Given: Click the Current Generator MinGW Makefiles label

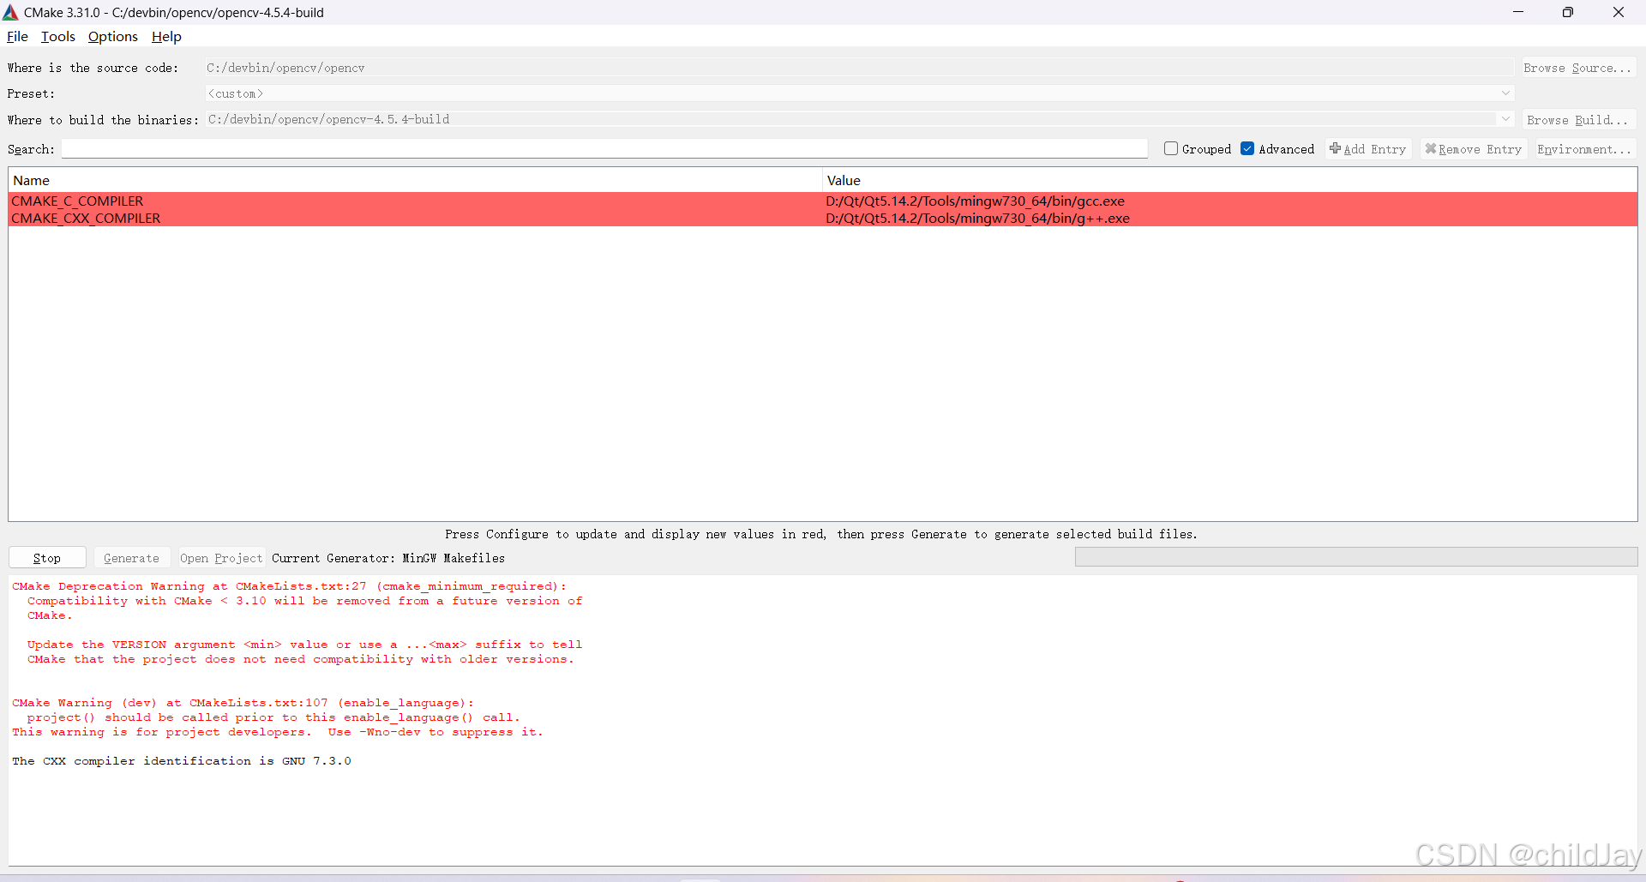Looking at the screenshot, I should click(x=388, y=558).
